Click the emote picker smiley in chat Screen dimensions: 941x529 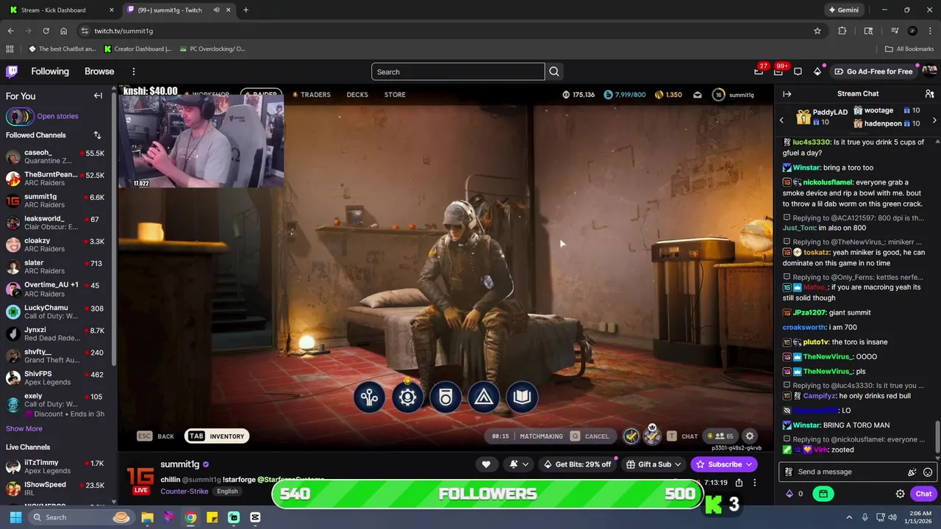tap(928, 472)
